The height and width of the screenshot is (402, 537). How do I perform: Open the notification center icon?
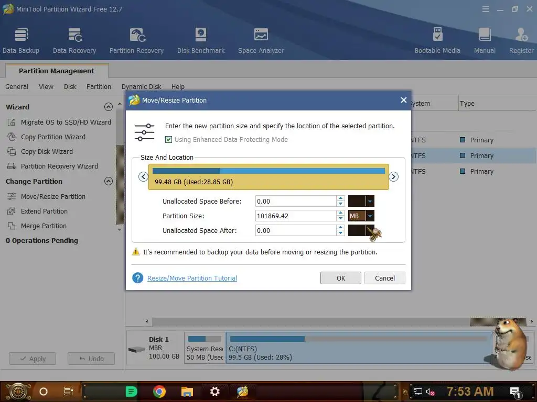[515, 392]
